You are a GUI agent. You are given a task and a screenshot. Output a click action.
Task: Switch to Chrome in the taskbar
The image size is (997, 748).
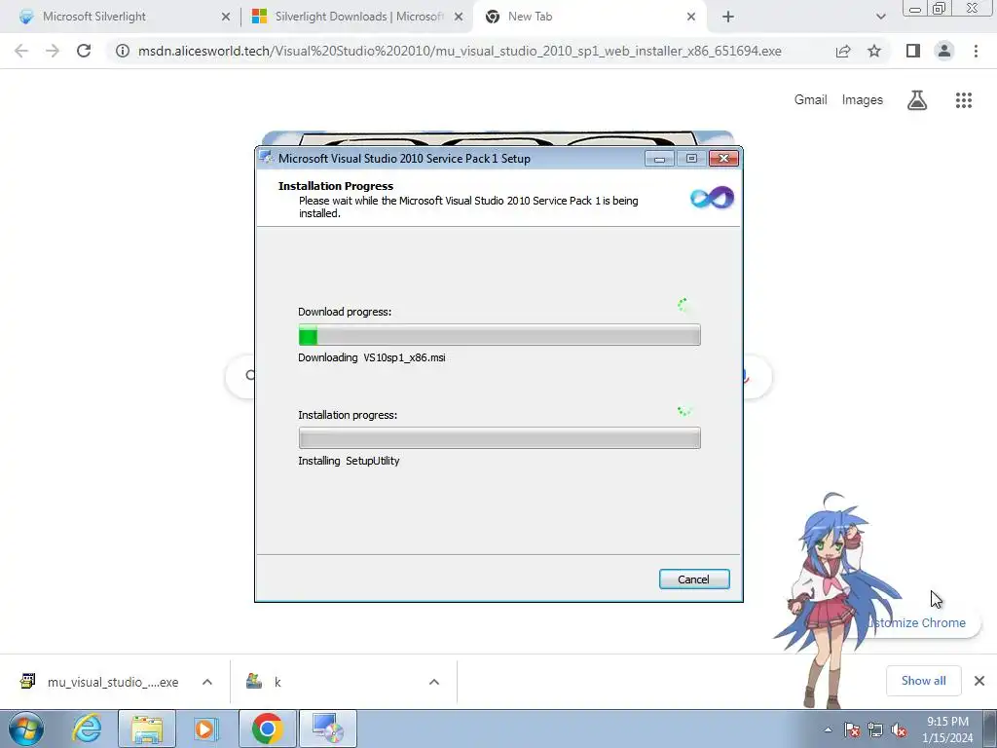click(x=267, y=729)
